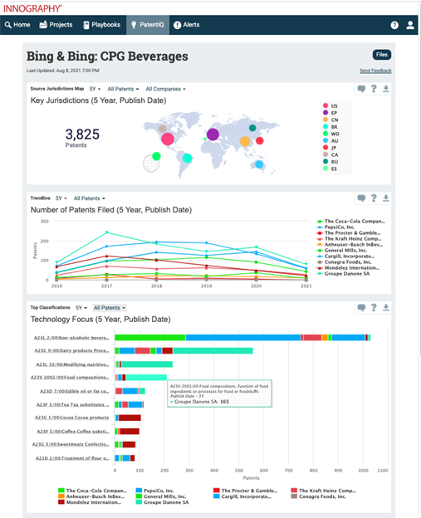Viewport: 421px width, 518px height.
Task: Toggle BR in the map legend
Action: pyautogui.click(x=330, y=126)
